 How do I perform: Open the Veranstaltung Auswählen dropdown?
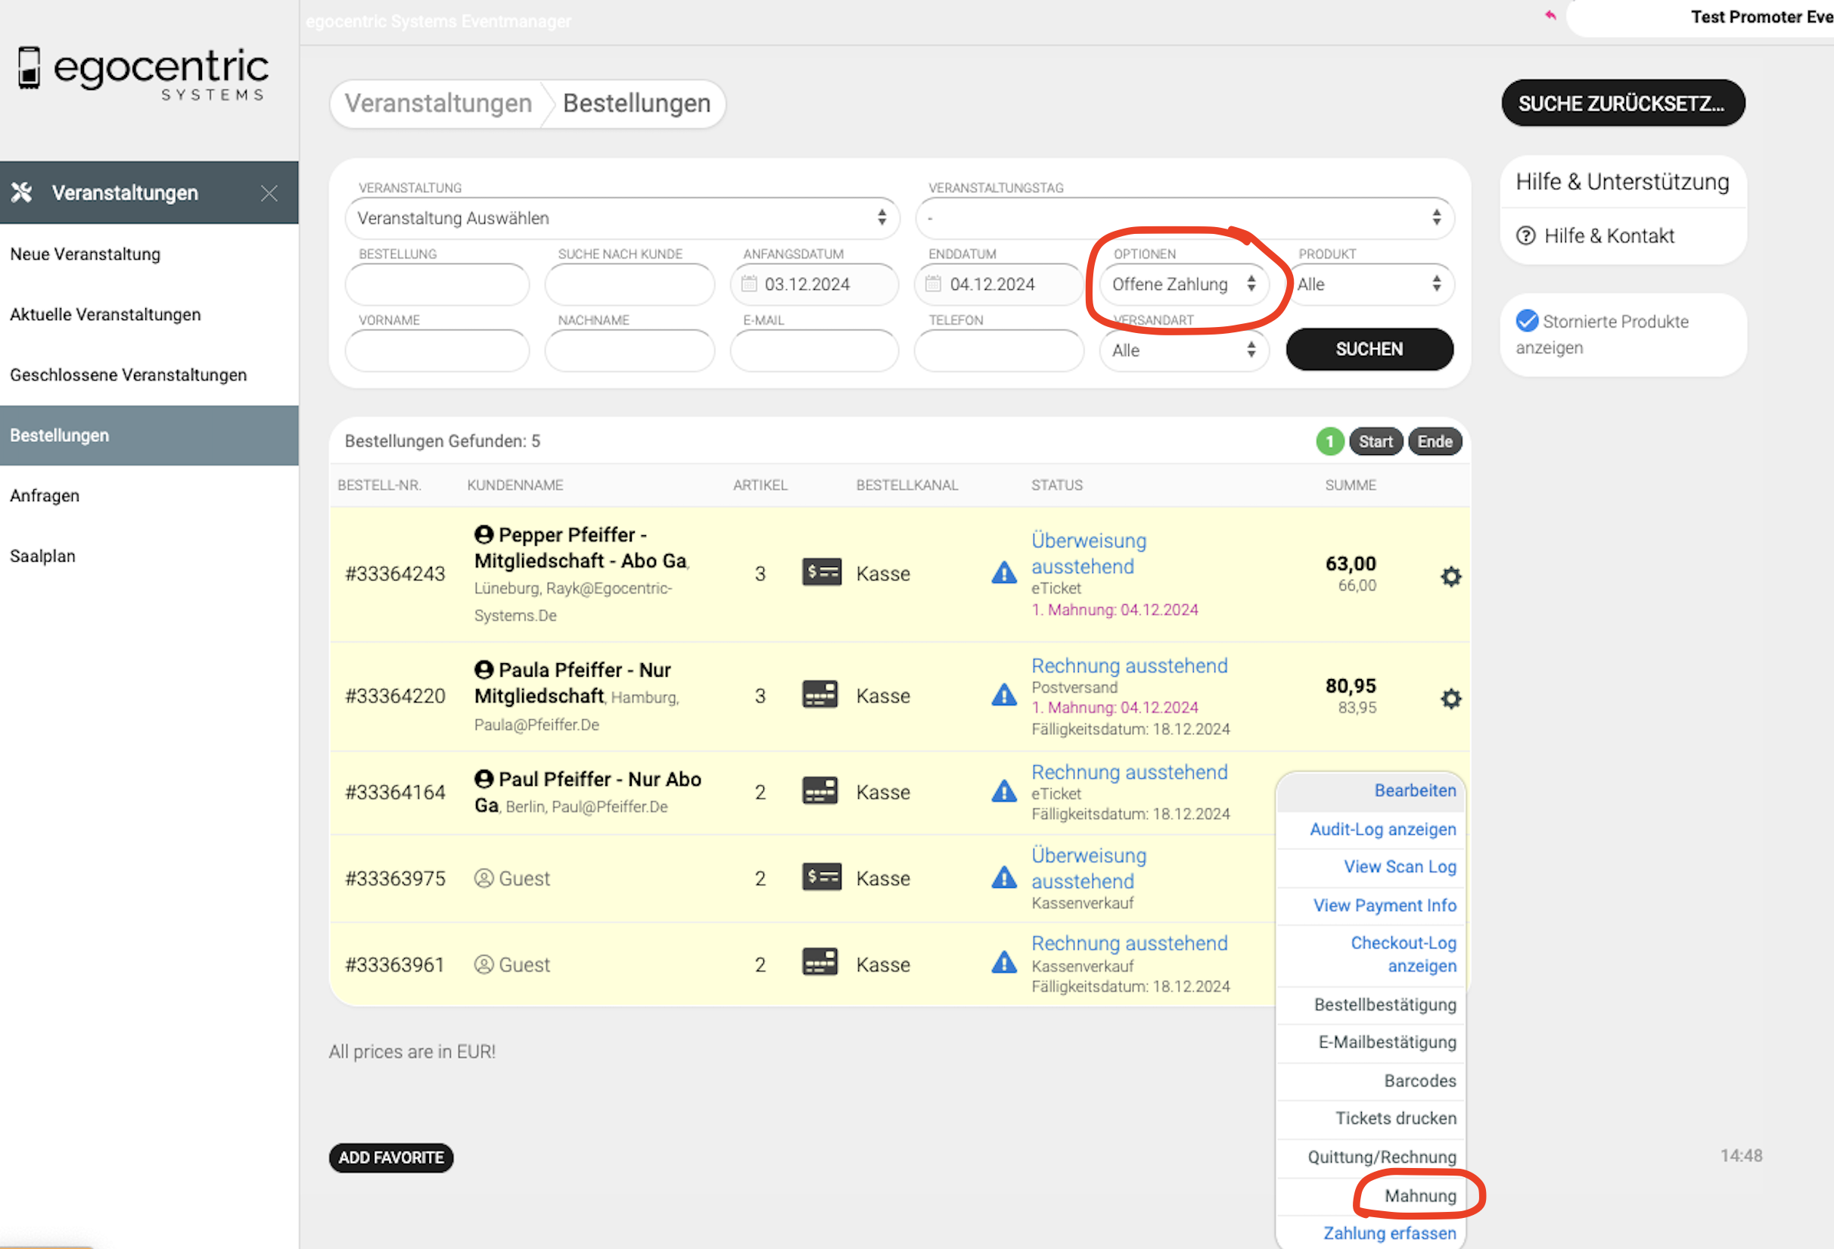(x=621, y=218)
